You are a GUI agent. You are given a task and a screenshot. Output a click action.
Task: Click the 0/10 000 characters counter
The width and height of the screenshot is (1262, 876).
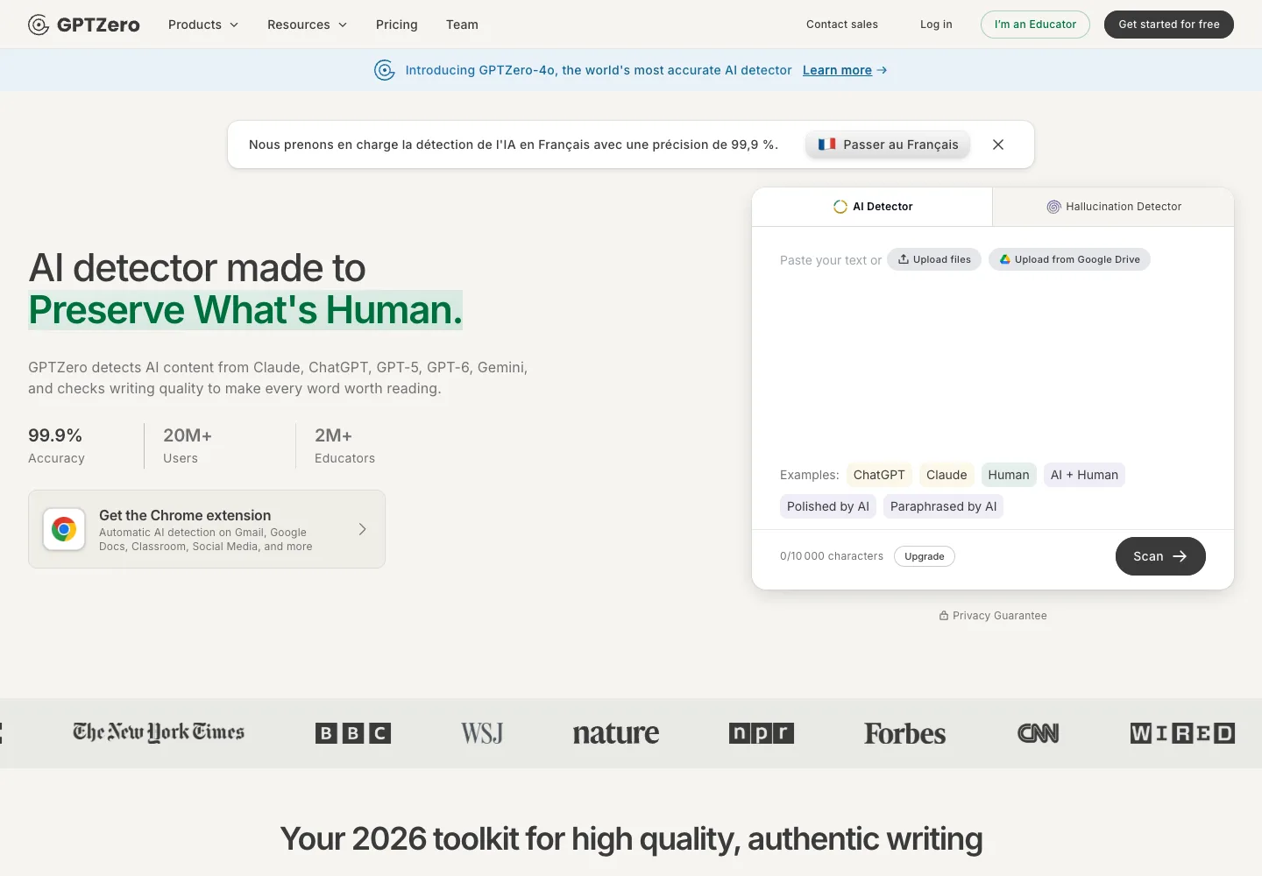pos(832,556)
